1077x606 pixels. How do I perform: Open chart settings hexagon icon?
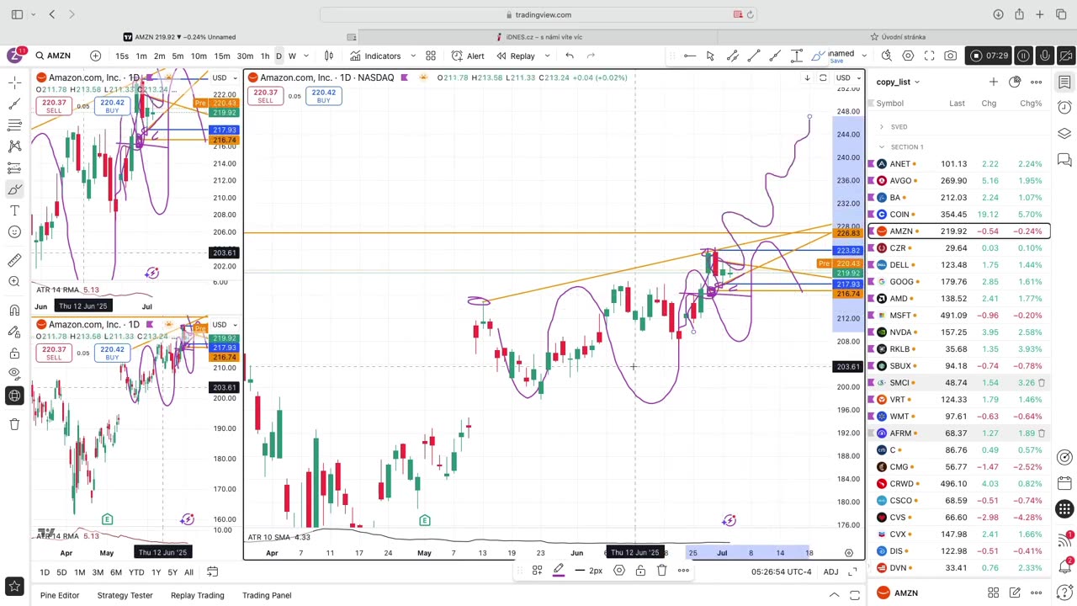click(908, 56)
